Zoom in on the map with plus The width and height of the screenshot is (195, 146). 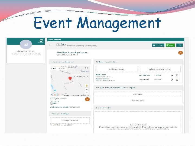87,89
